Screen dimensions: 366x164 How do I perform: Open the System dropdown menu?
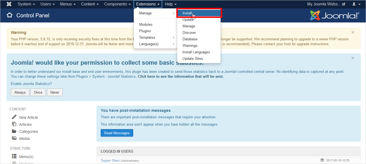(x=26, y=4)
